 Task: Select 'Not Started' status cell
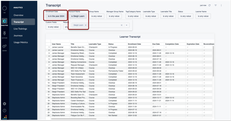(113, 116)
